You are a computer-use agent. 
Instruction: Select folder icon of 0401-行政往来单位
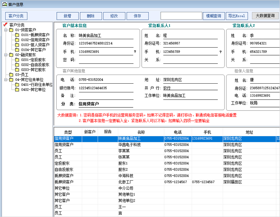(17, 85)
